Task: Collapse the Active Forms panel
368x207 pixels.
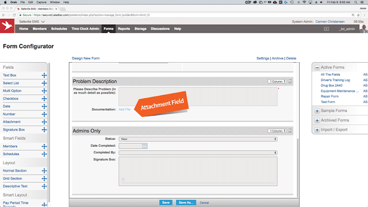Action: (317, 68)
